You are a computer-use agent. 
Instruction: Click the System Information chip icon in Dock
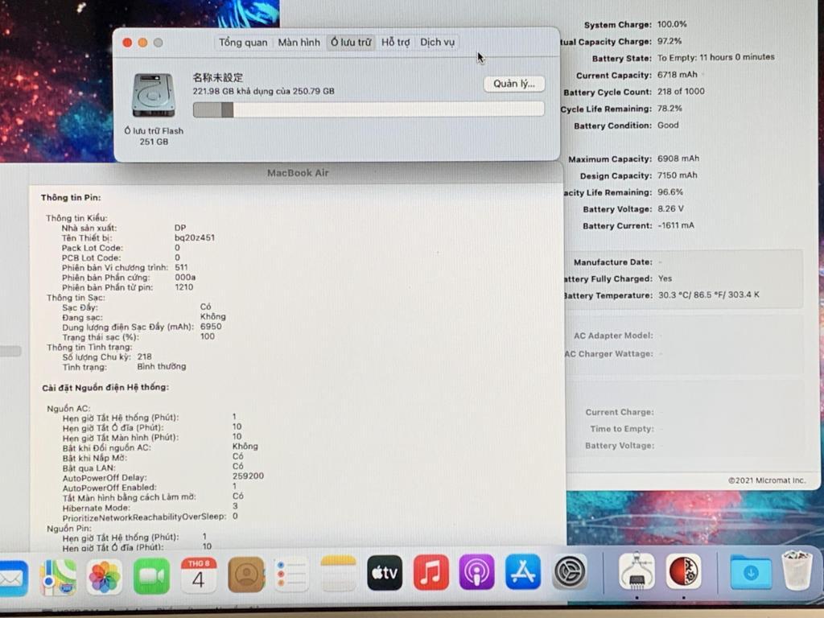(x=637, y=571)
